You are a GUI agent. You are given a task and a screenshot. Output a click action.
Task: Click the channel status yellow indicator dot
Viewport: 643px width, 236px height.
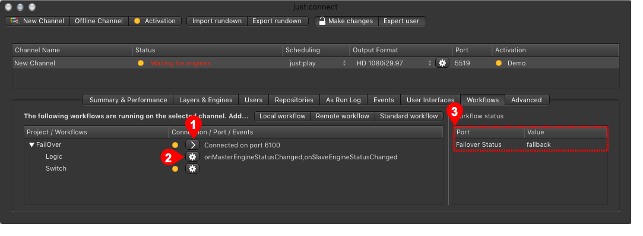click(141, 63)
